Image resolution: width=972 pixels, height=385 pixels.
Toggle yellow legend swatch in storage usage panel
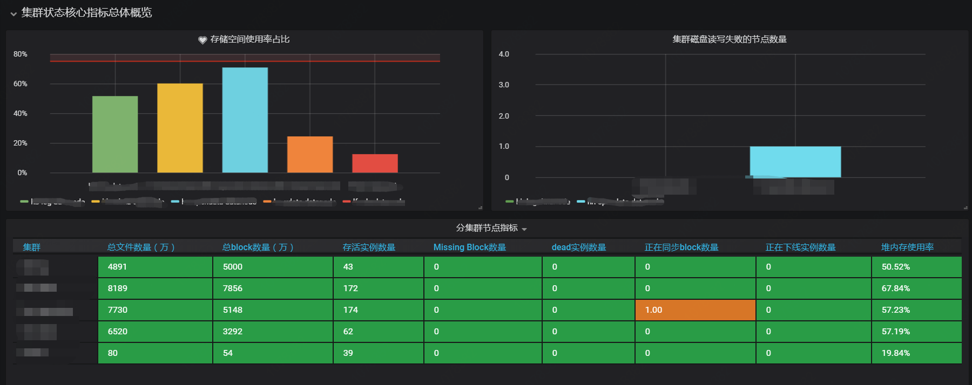(x=96, y=201)
